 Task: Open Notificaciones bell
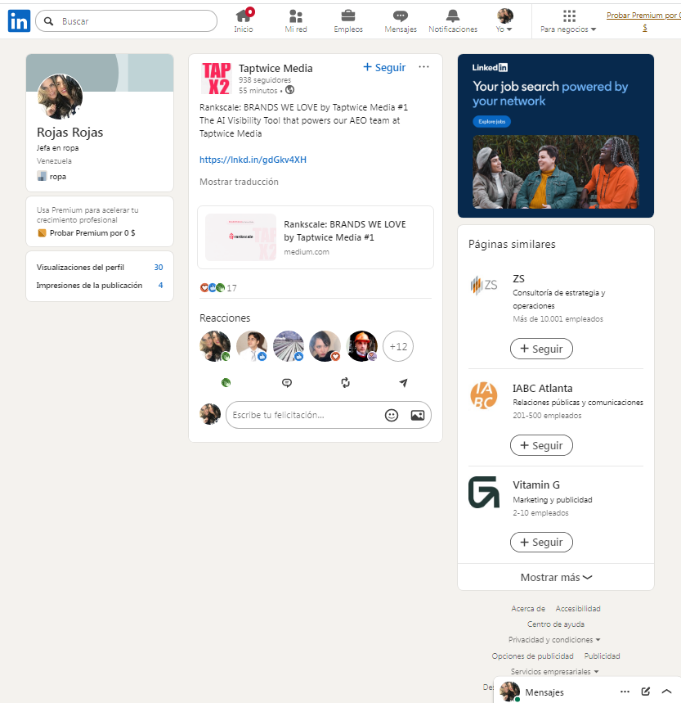[x=453, y=21]
